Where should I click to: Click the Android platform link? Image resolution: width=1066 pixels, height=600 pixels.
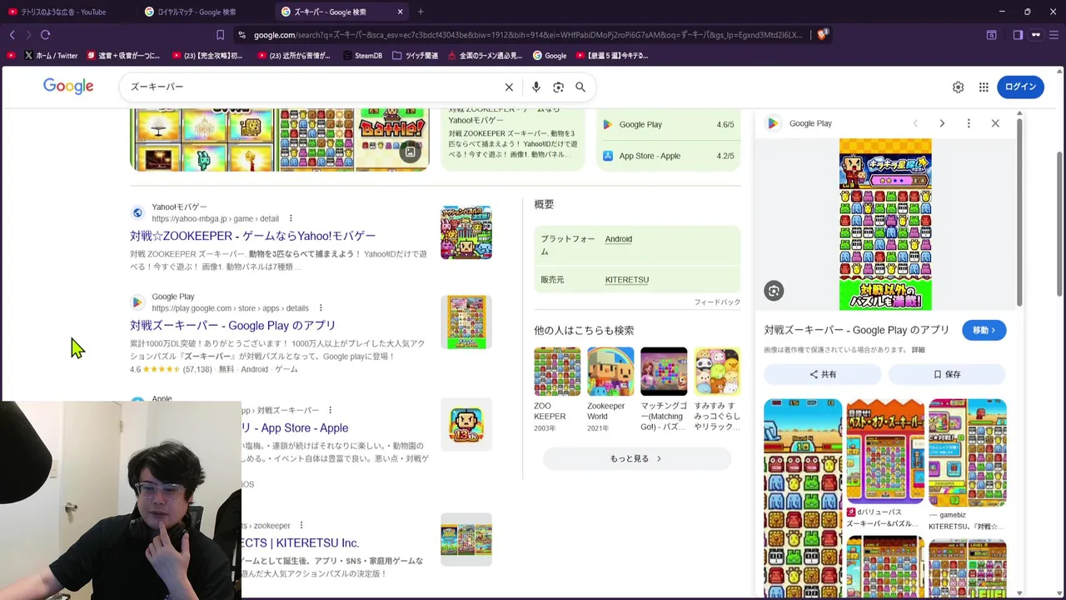click(618, 239)
